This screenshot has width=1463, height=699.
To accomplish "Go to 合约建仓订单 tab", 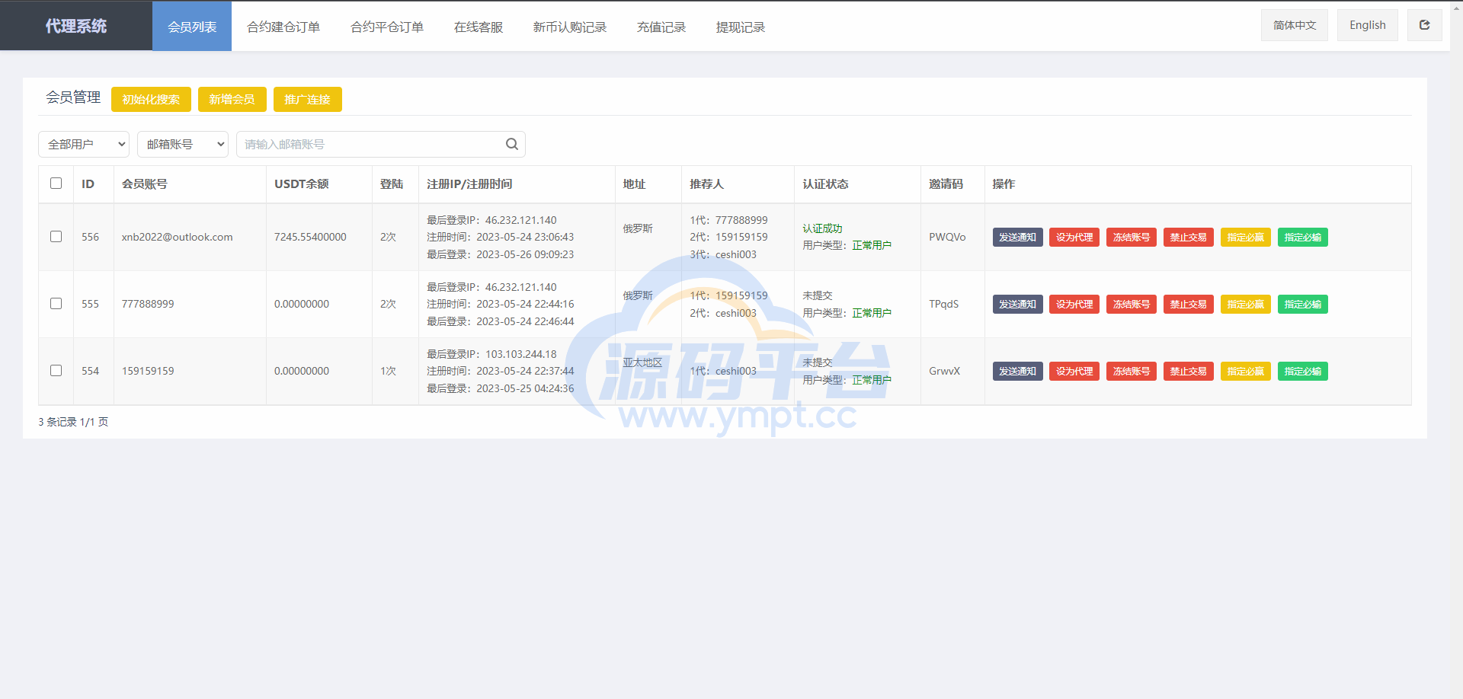I will (x=283, y=27).
